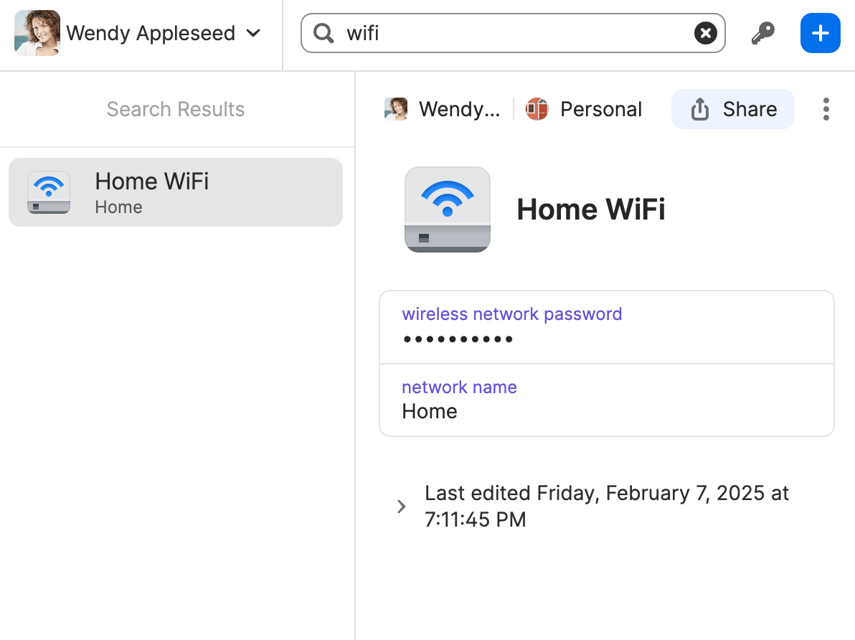Reveal the concealed wireless network password
The width and height of the screenshot is (855, 640).
click(457, 339)
